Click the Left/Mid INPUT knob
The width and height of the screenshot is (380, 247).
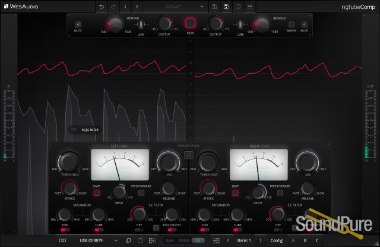point(119,192)
